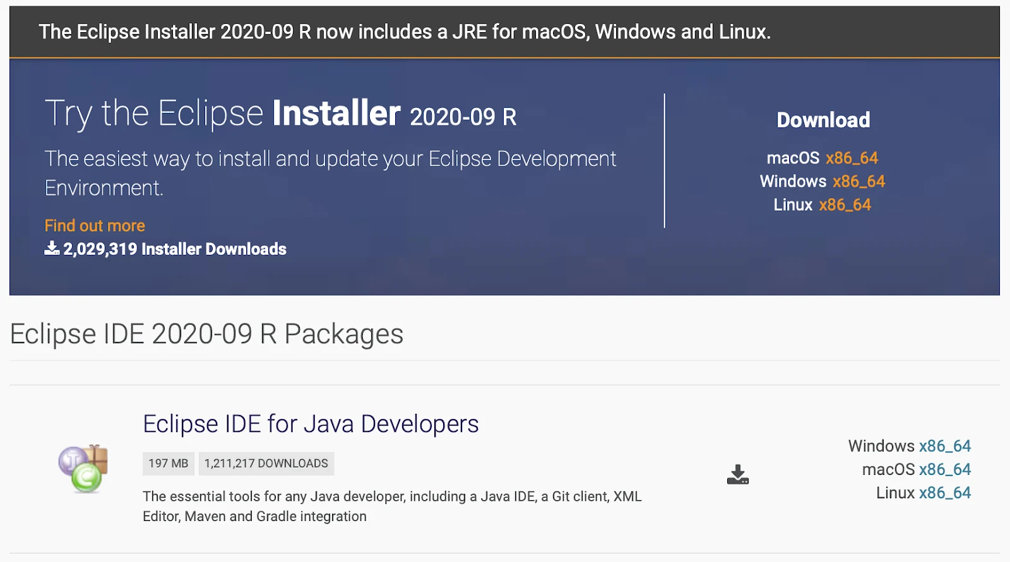Viewport: 1010px width, 562px height.
Task: Click the 1,211,217 DOWNLOADS badge
Action: pos(266,464)
